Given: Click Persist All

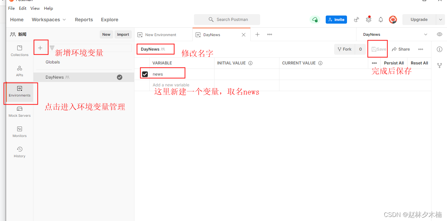Looking at the screenshot, I should point(394,63).
